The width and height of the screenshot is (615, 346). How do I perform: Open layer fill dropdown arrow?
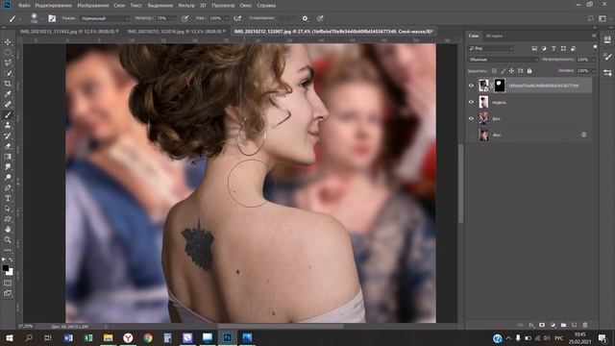[593, 71]
